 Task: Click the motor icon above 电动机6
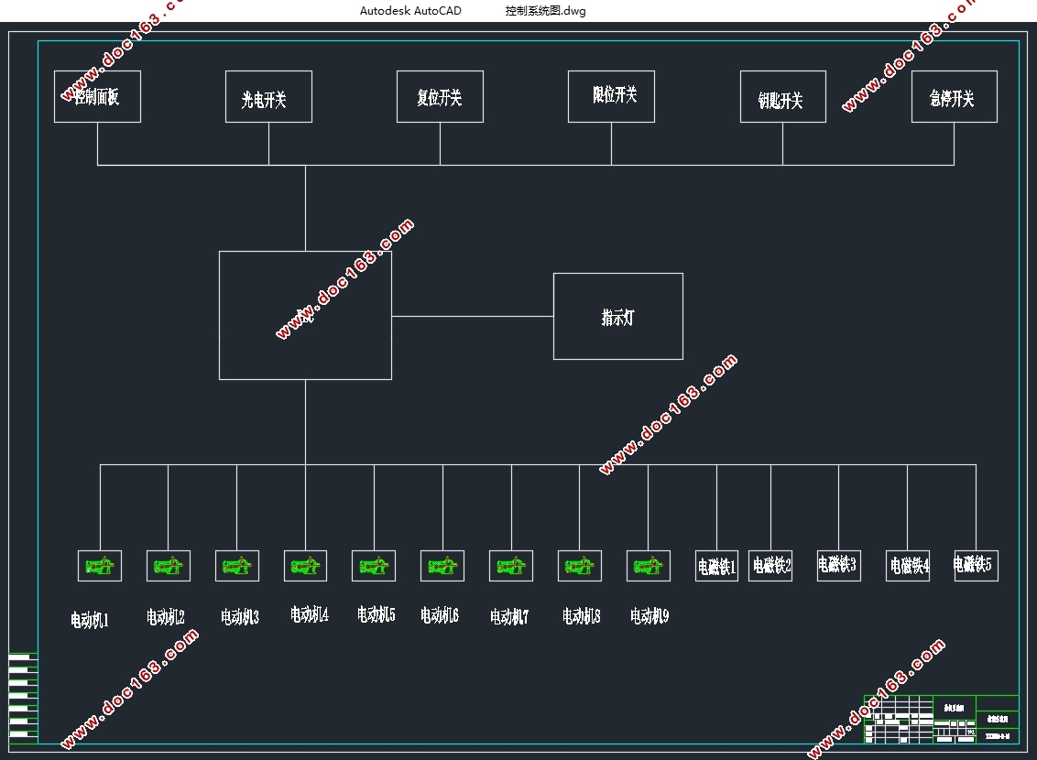pyautogui.click(x=442, y=566)
